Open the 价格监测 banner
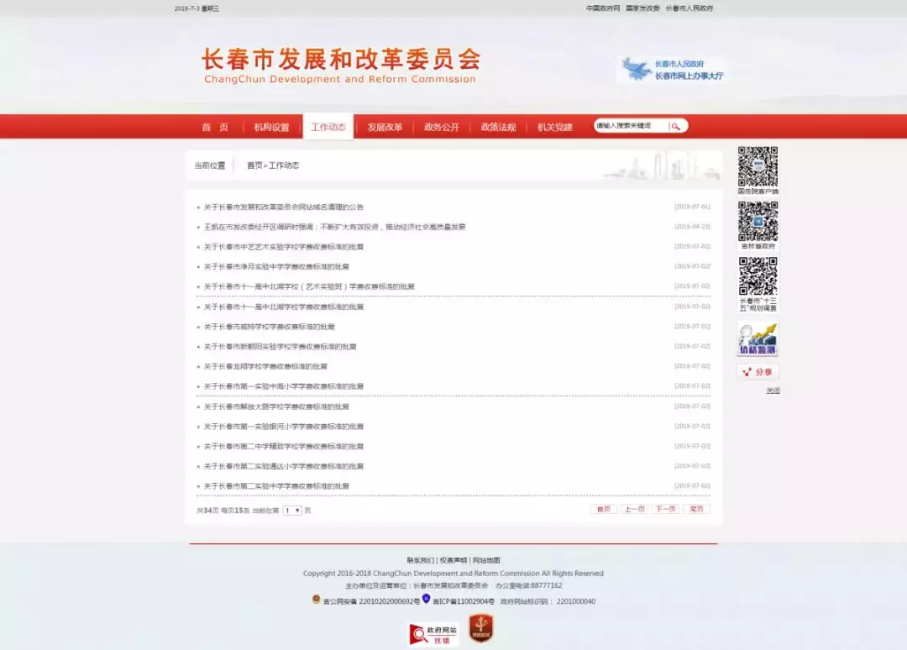This screenshot has height=650, width=907. [x=758, y=335]
